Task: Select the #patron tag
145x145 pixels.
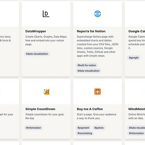Action: point(99,128)
